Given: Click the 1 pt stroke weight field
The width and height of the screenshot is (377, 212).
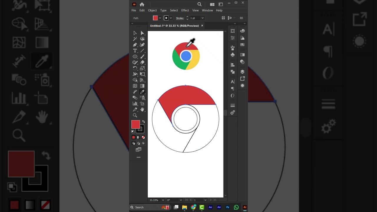Looking at the screenshot, I should 195,18.
